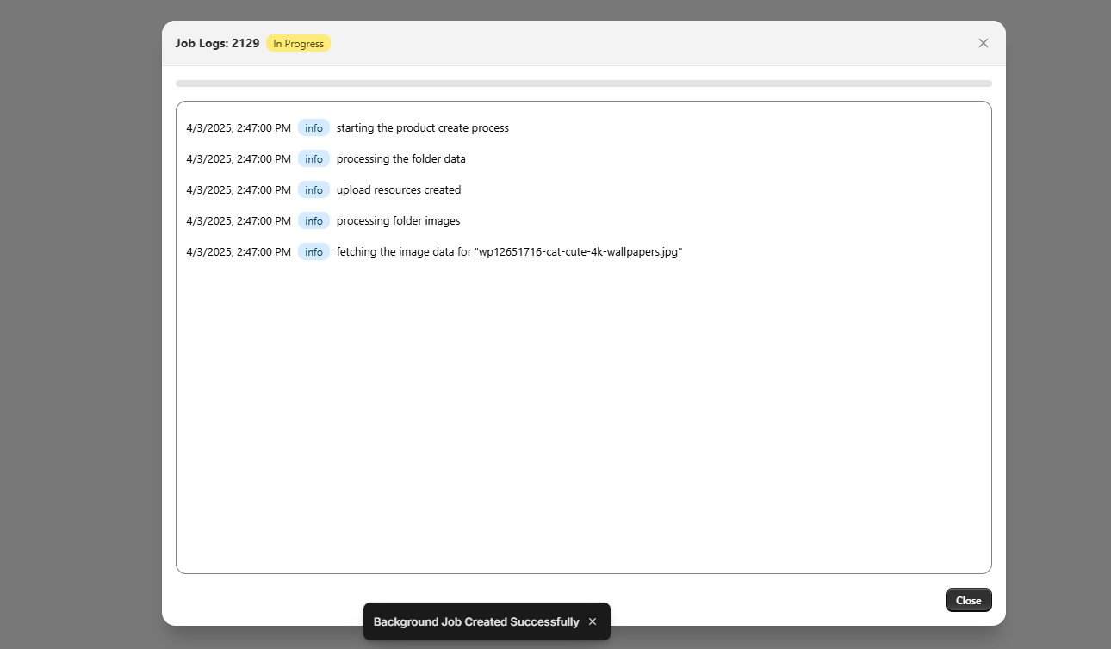Click inside the empty log list area
The height and width of the screenshot is (649, 1111).
pos(584,413)
